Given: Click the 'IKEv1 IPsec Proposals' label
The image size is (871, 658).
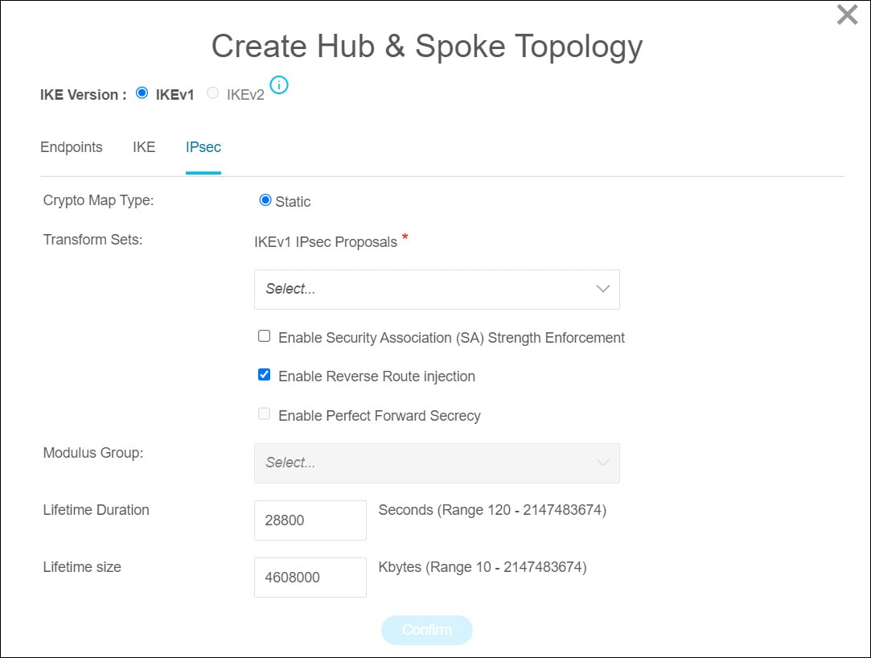Looking at the screenshot, I should (326, 242).
